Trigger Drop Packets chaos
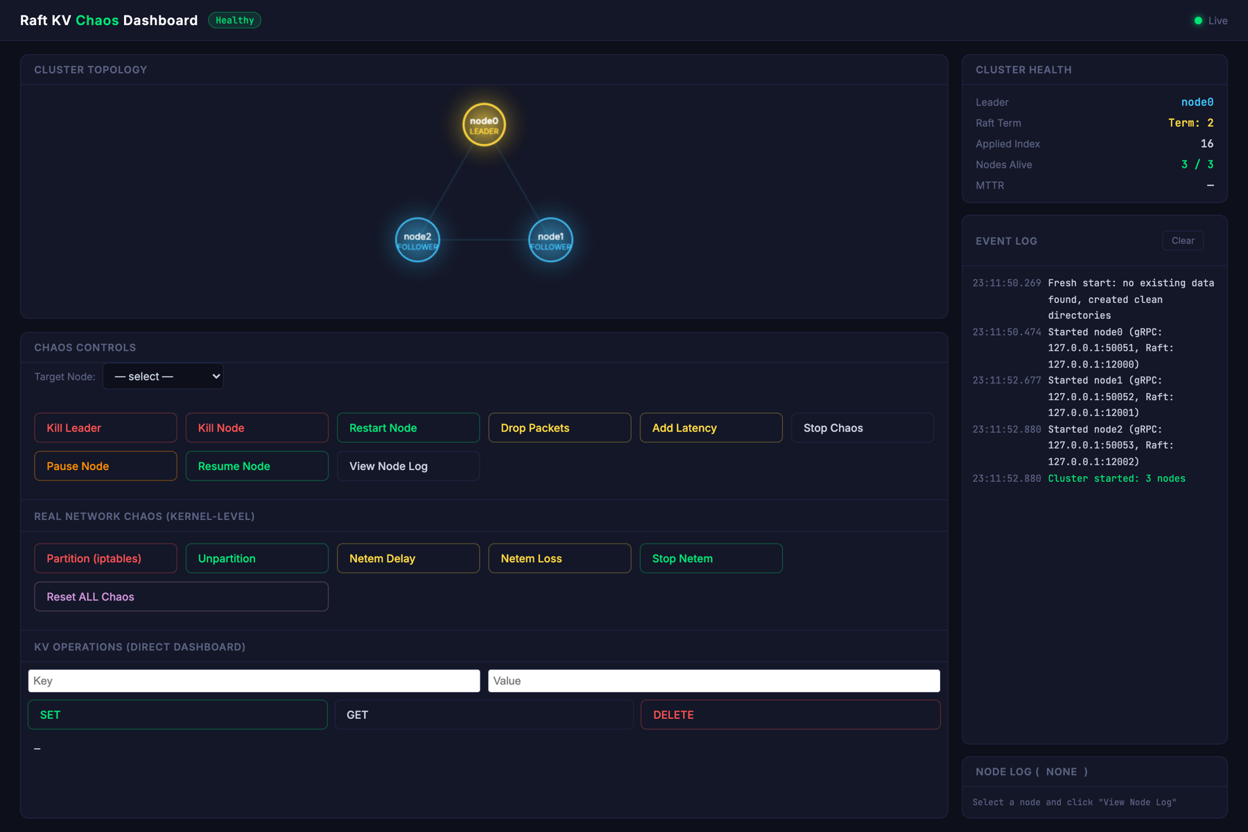The width and height of the screenshot is (1248, 832). click(x=560, y=428)
